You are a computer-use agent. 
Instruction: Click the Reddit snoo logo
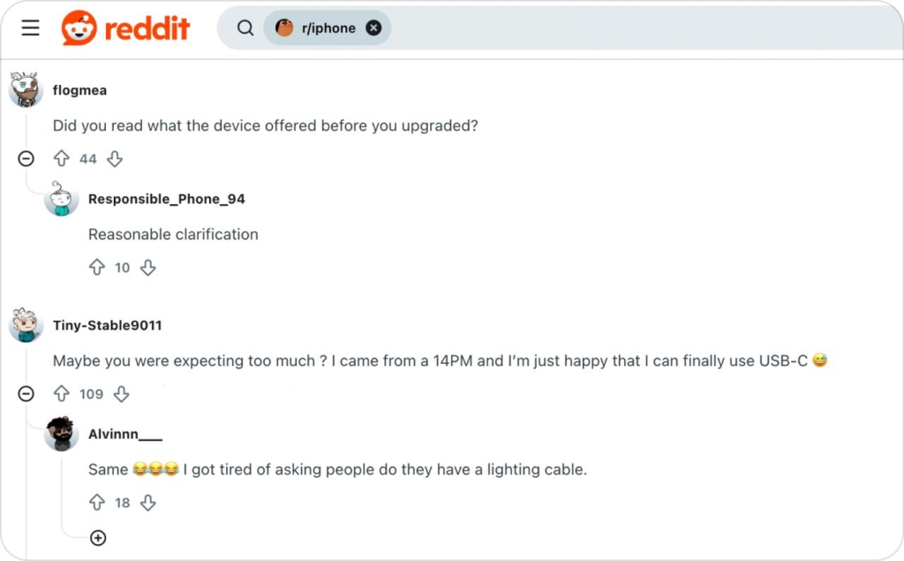[x=80, y=27]
